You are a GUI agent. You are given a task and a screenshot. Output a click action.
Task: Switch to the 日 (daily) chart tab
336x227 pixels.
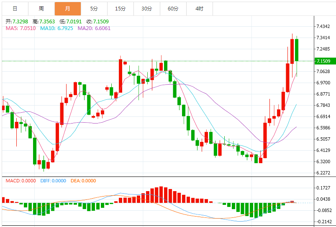(x=15, y=8)
